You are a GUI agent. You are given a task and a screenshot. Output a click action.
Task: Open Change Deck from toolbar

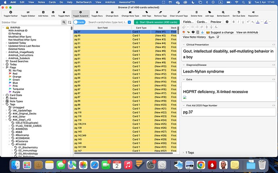click(x=112, y=12)
